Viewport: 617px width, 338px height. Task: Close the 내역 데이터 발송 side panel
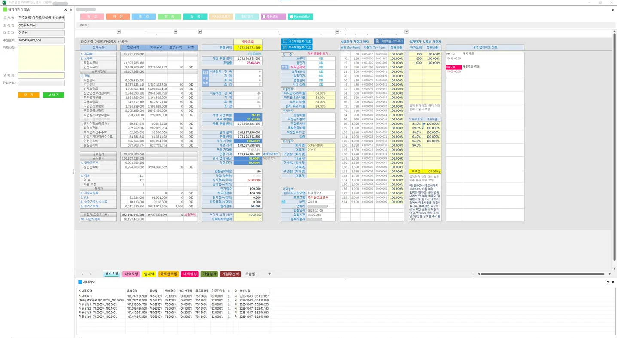(x=66, y=9)
